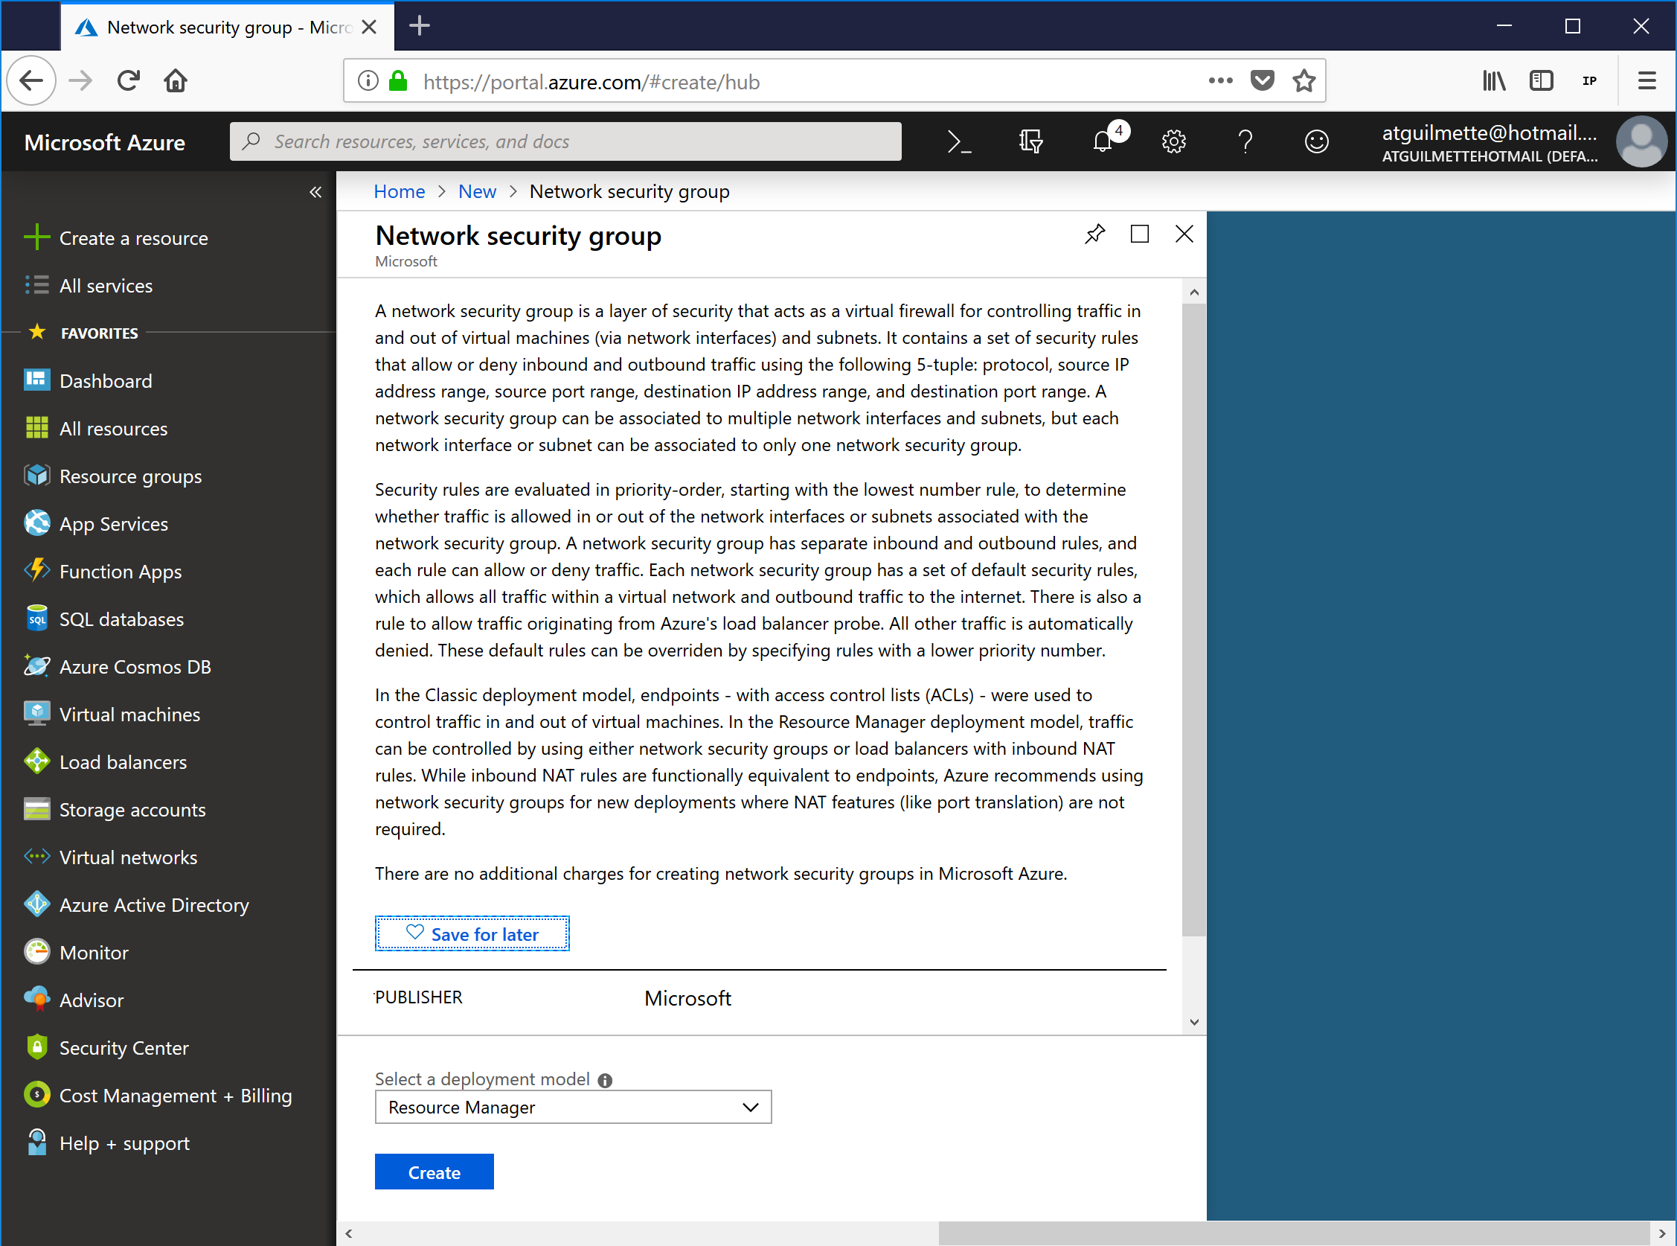Image resolution: width=1677 pixels, height=1246 pixels.
Task: Pin the Network security group blade
Action: 1094,234
